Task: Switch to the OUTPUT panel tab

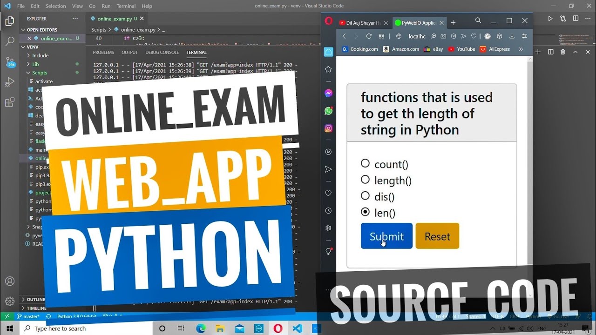Action: click(x=129, y=53)
